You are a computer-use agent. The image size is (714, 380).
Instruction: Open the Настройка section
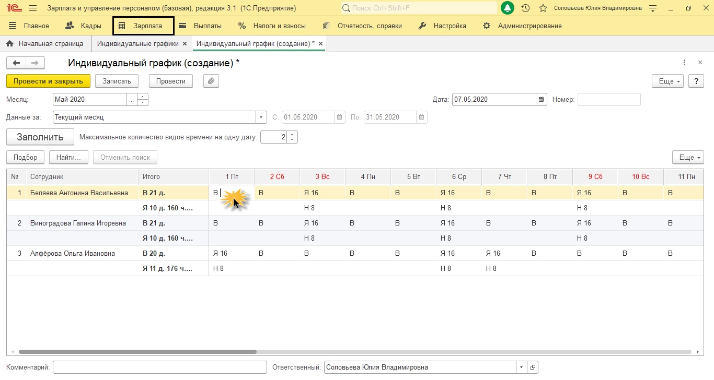coord(442,26)
